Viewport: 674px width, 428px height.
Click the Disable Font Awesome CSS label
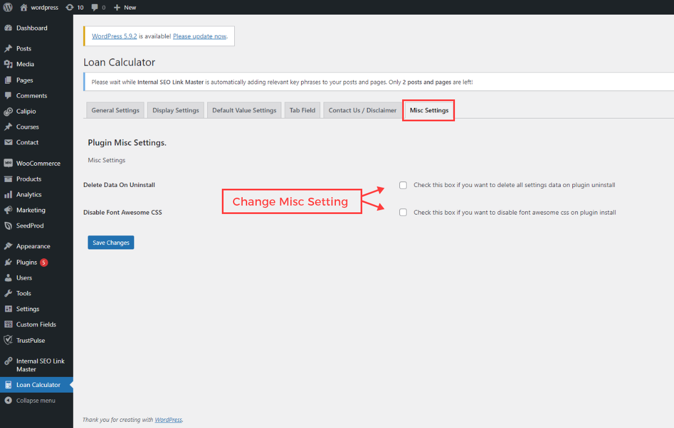[x=122, y=212]
